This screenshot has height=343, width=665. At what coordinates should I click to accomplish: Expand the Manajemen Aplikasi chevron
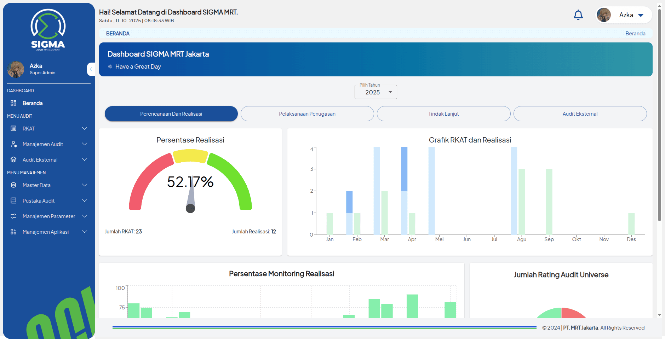click(x=85, y=232)
